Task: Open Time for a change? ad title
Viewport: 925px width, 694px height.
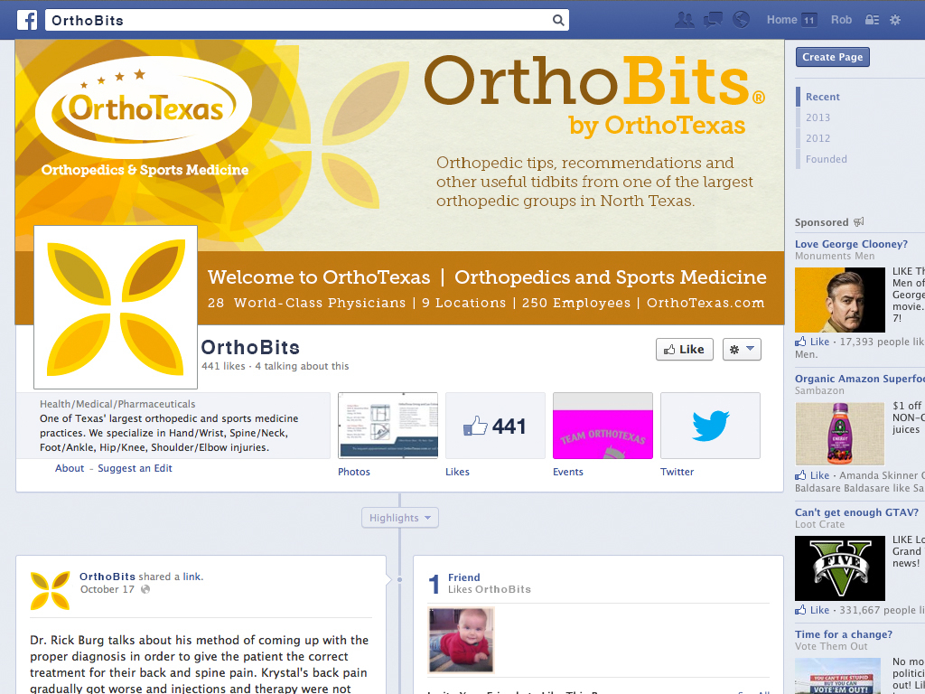Action: [843, 634]
